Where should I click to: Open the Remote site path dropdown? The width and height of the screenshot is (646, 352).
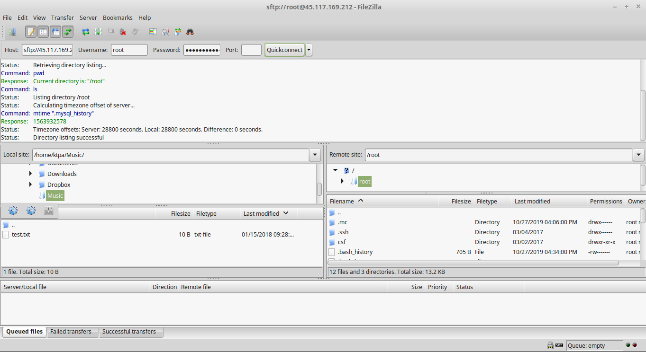638,155
